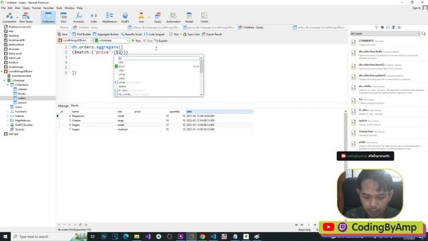Open the Query toolbar icon
428x241 pixels.
(x=158, y=17)
